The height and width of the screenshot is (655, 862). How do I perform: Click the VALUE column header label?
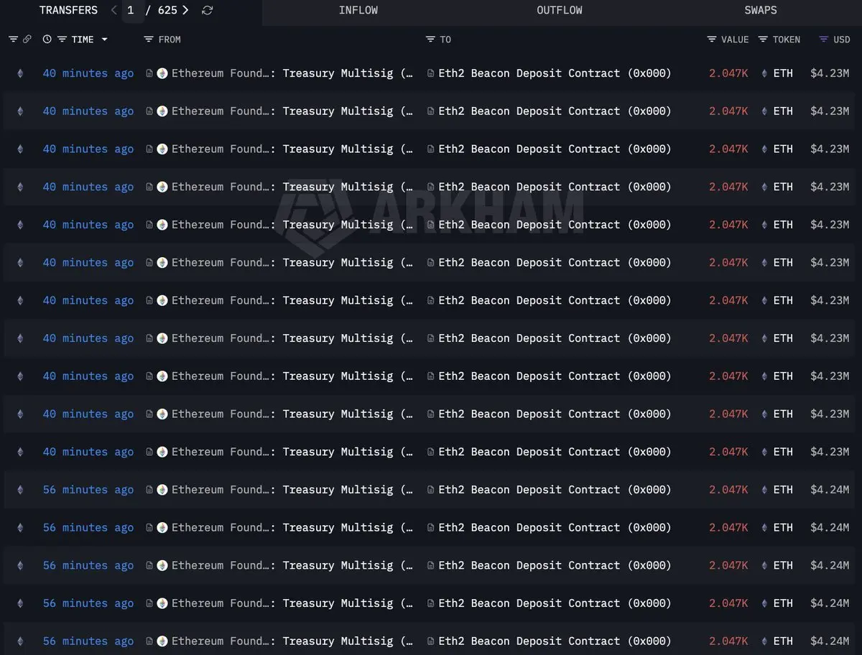point(735,40)
